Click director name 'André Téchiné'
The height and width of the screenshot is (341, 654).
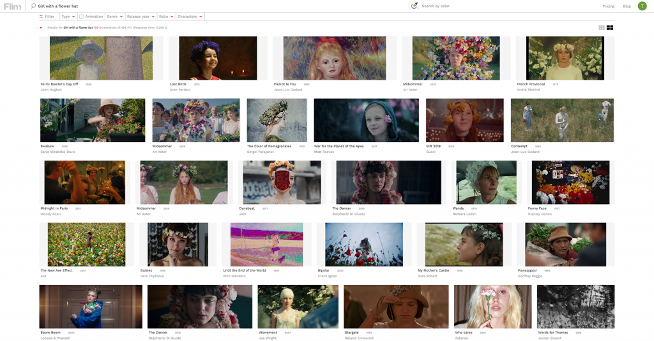coord(528,90)
